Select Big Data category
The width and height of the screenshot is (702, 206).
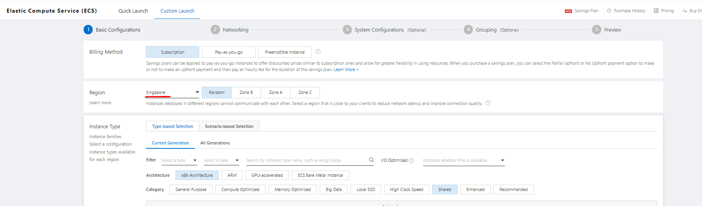(x=334, y=189)
